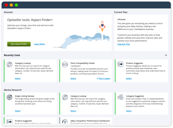Run the Parts Compatibility Finder again
This screenshot has height=128, width=173.
(104, 79)
